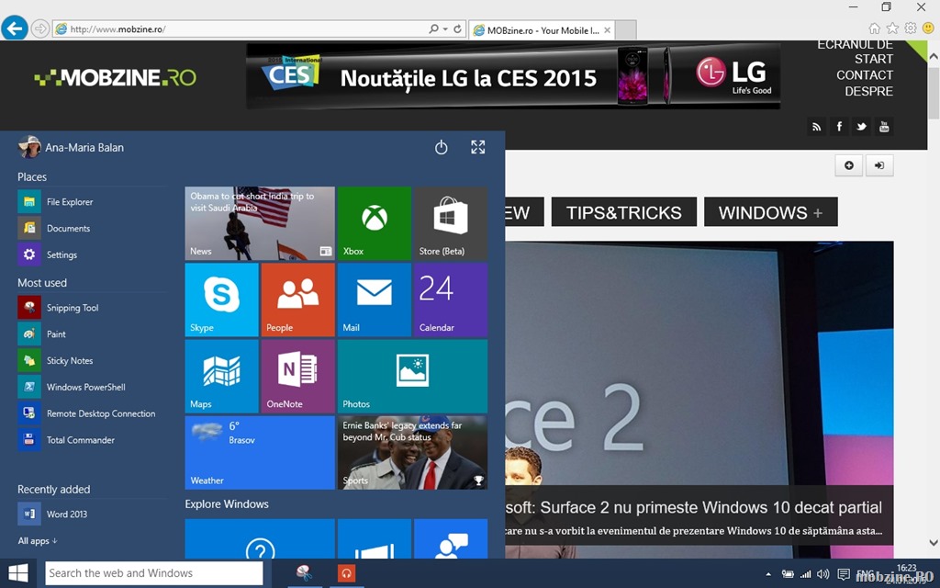940x588 pixels.
Task: Open the Snipping Tool taskbar icon
Action: [x=305, y=573]
